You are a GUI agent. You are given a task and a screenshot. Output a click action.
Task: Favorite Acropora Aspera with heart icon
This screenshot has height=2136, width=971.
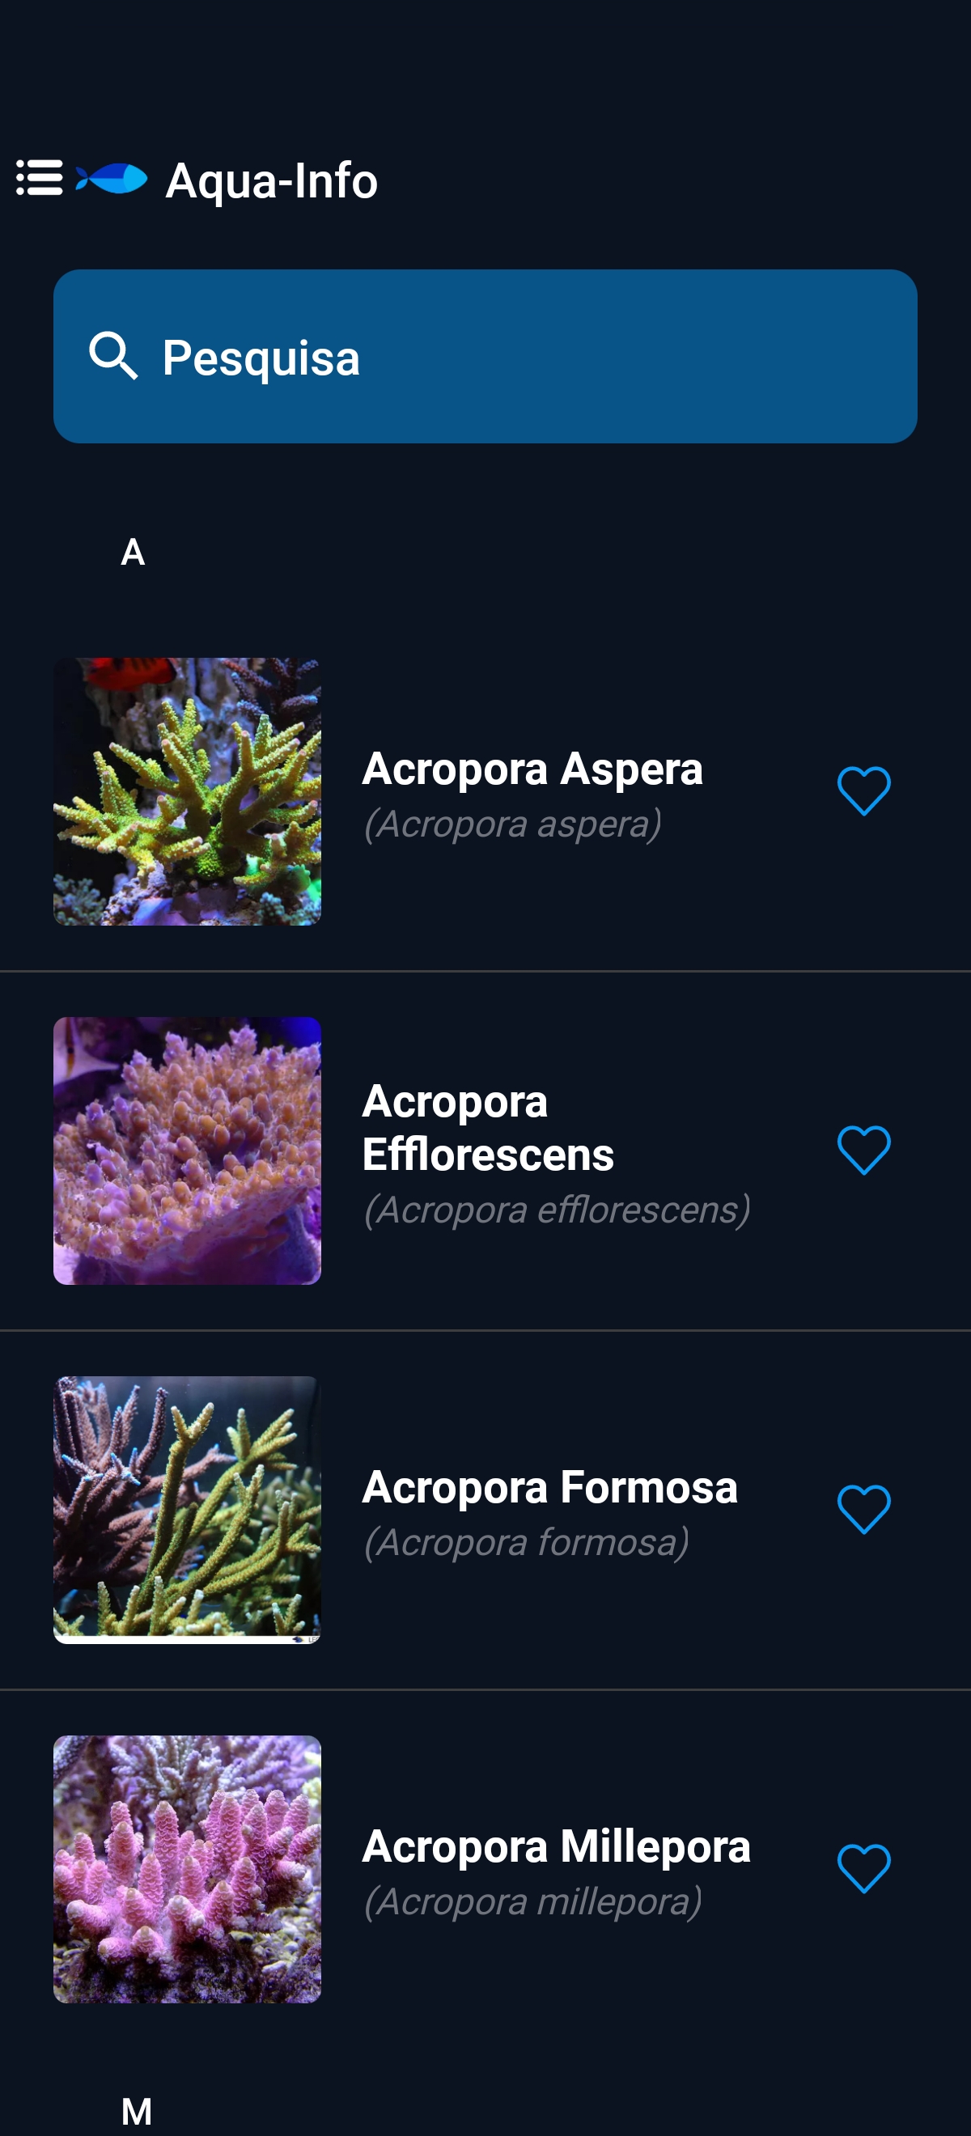coord(863,791)
